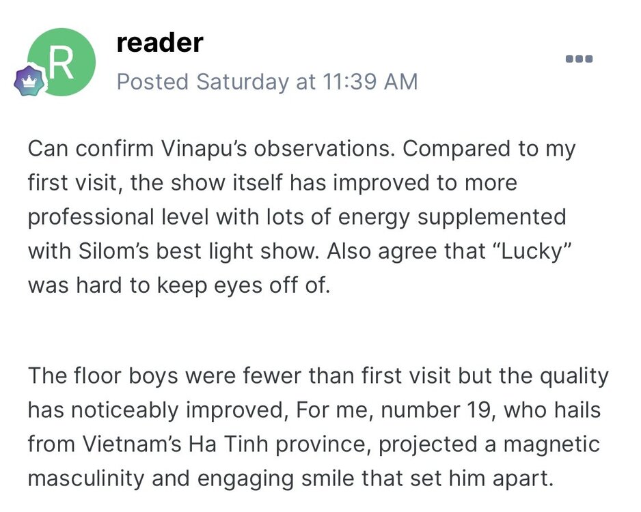
Task: Click the purple crown rank badge
Action: point(29,81)
